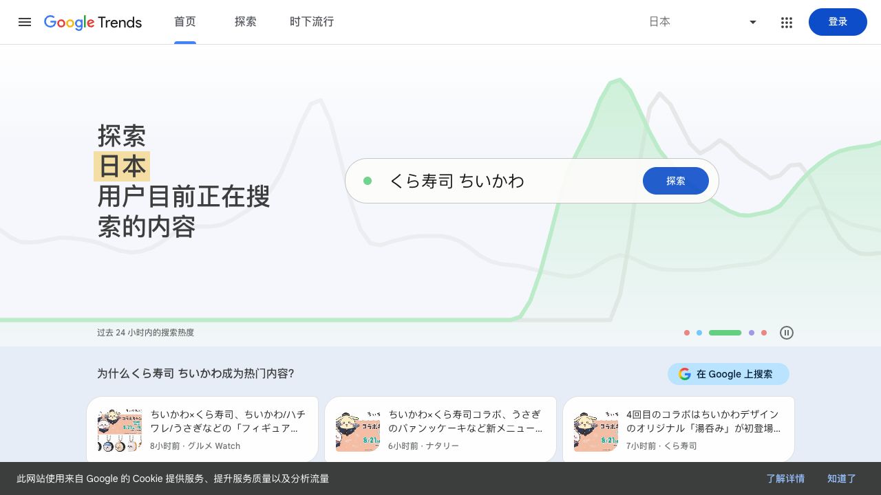Click the グルメ Watch article thumbnail

click(x=120, y=430)
